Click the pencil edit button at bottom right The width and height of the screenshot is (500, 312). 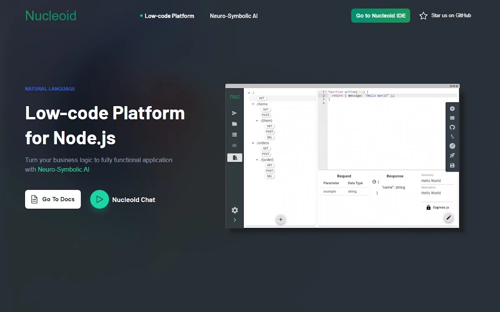449,218
